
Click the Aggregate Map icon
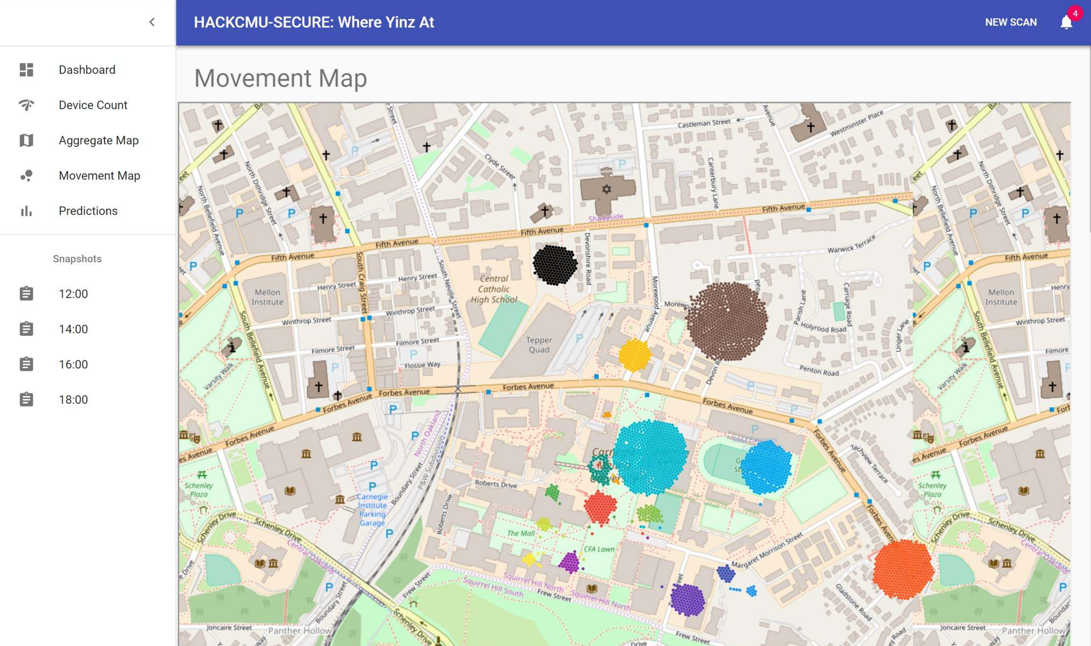pos(26,141)
